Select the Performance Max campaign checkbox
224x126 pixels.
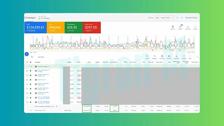point(27,71)
